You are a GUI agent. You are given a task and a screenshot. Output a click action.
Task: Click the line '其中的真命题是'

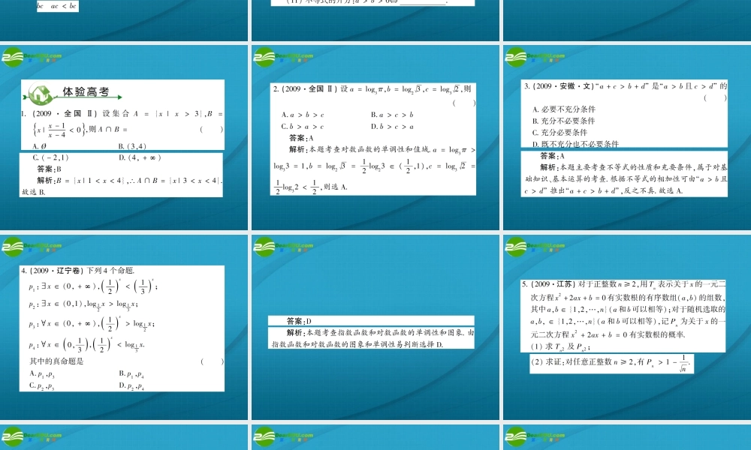click(x=56, y=361)
